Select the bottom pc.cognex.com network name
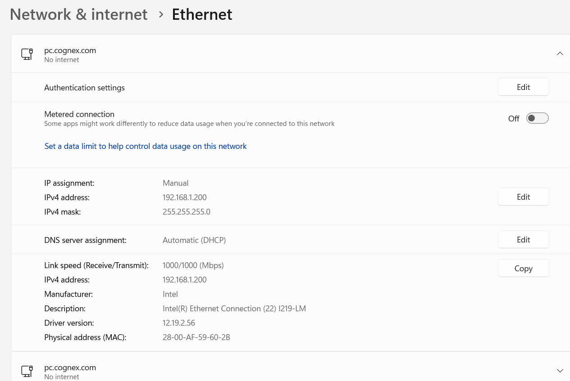 70,368
